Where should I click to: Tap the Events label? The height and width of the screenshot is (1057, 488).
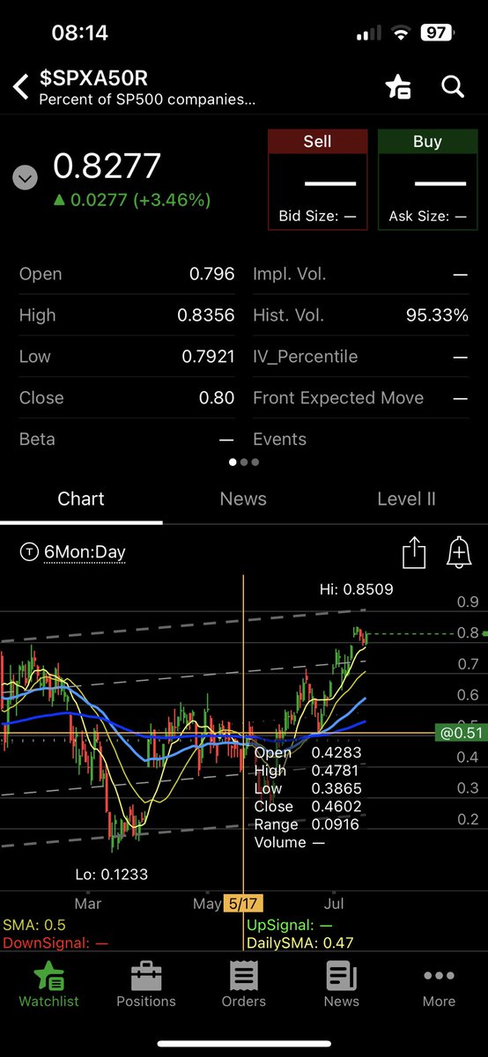pos(280,440)
